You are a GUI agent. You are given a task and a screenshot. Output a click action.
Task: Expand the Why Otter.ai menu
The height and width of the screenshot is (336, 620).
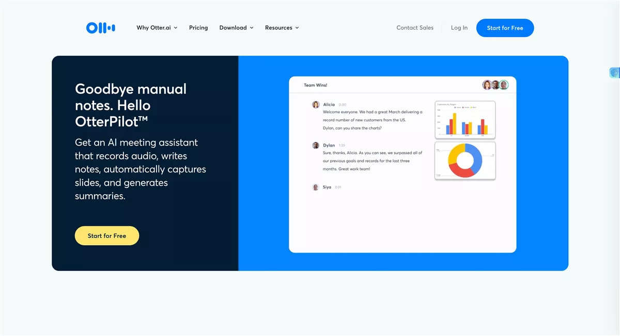[x=157, y=28]
